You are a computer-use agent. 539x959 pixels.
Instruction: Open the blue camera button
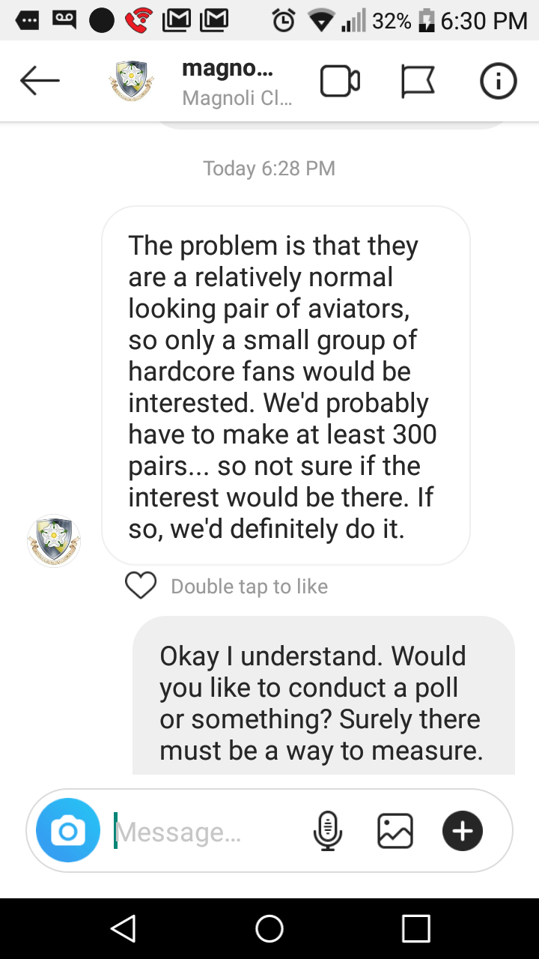68,830
